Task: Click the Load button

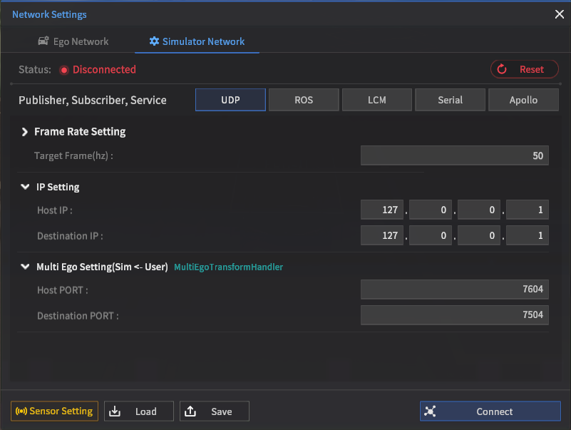Action: coord(139,411)
